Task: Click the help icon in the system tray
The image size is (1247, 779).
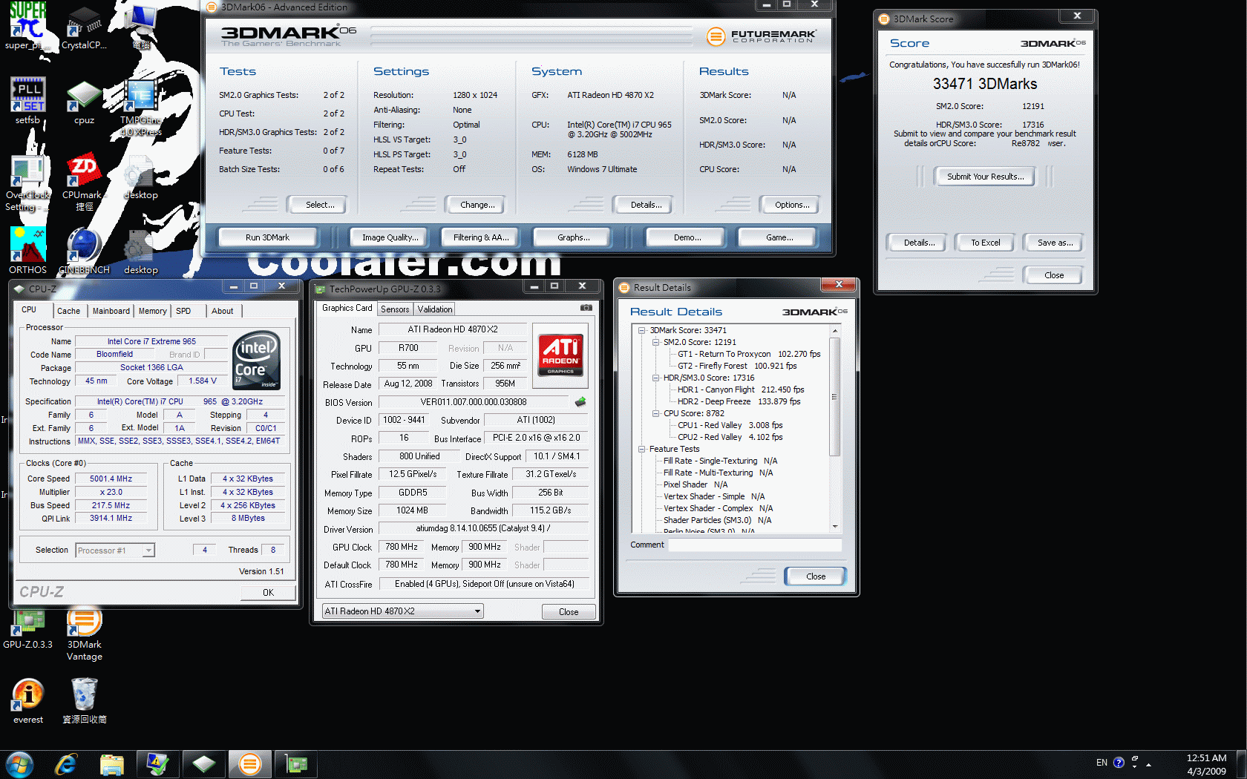Action: point(1119,762)
